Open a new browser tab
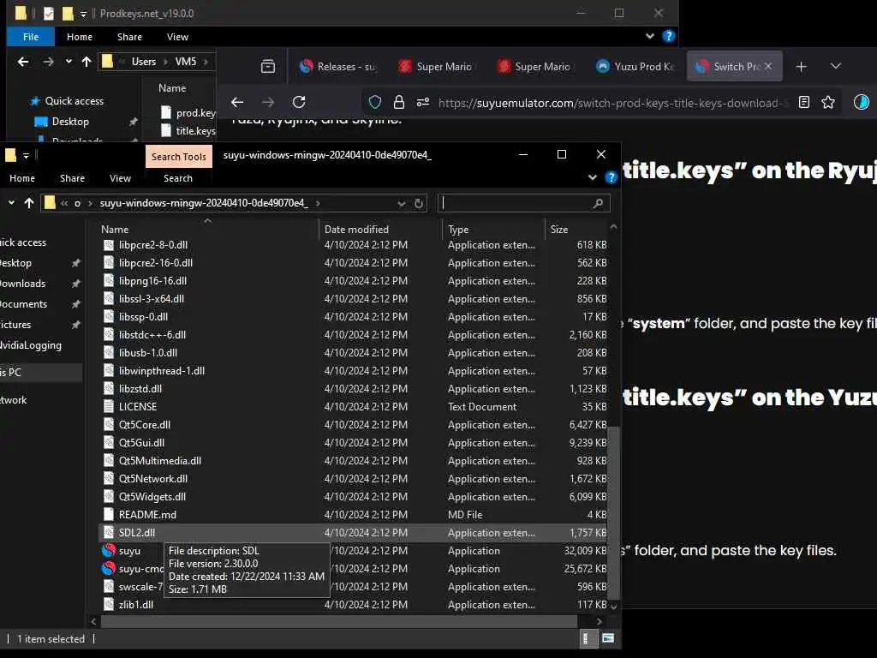Viewport: 877px width, 658px height. pyautogui.click(x=801, y=67)
